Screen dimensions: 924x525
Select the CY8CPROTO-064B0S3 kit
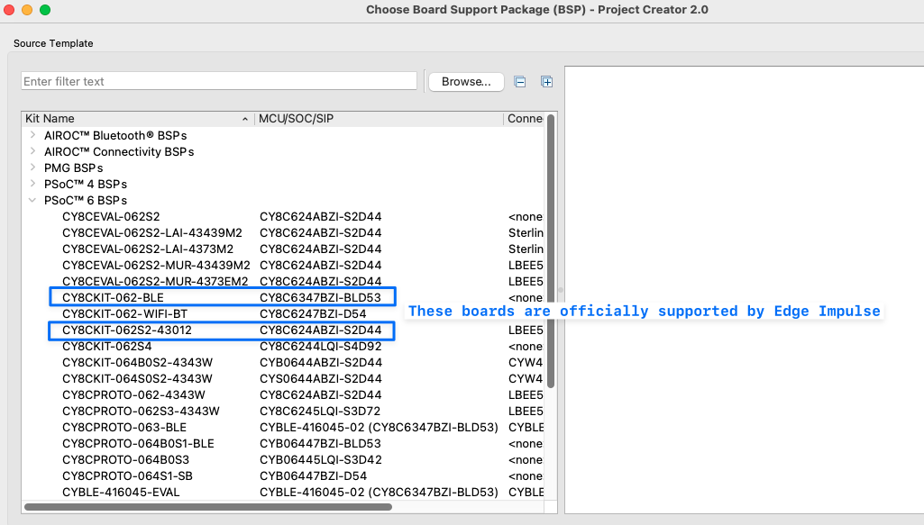click(125, 459)
